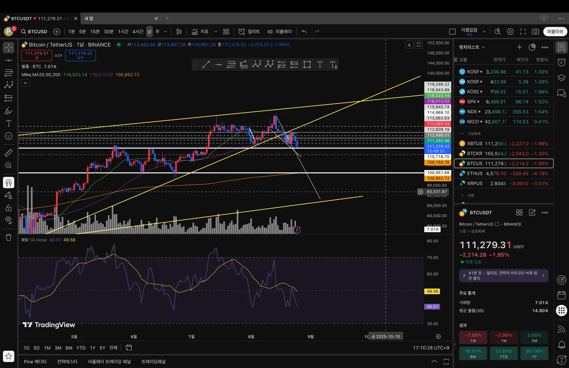569x368 pixels.
Task: Start bar replay with 리플레이
Action: pos(279,32)
